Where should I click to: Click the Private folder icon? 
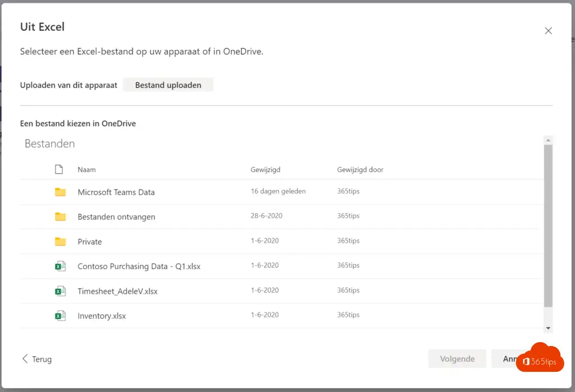click(x=60, y=242)
